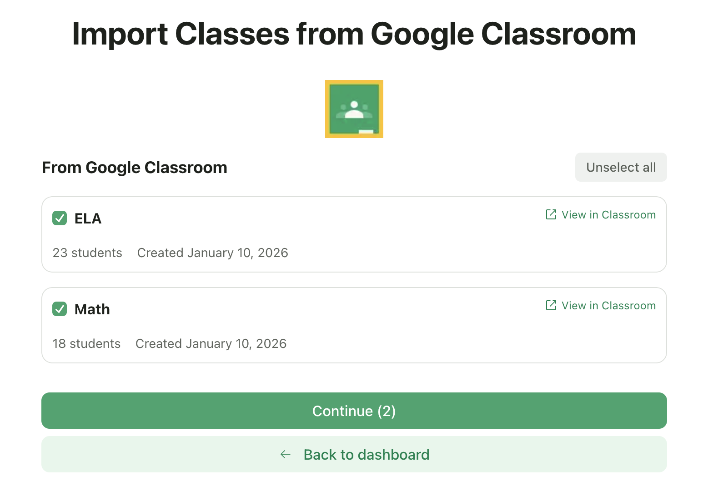Click the green checkmark icon on the Math checkbox
The height and width of the screenshot is (496, 713).
60,309
